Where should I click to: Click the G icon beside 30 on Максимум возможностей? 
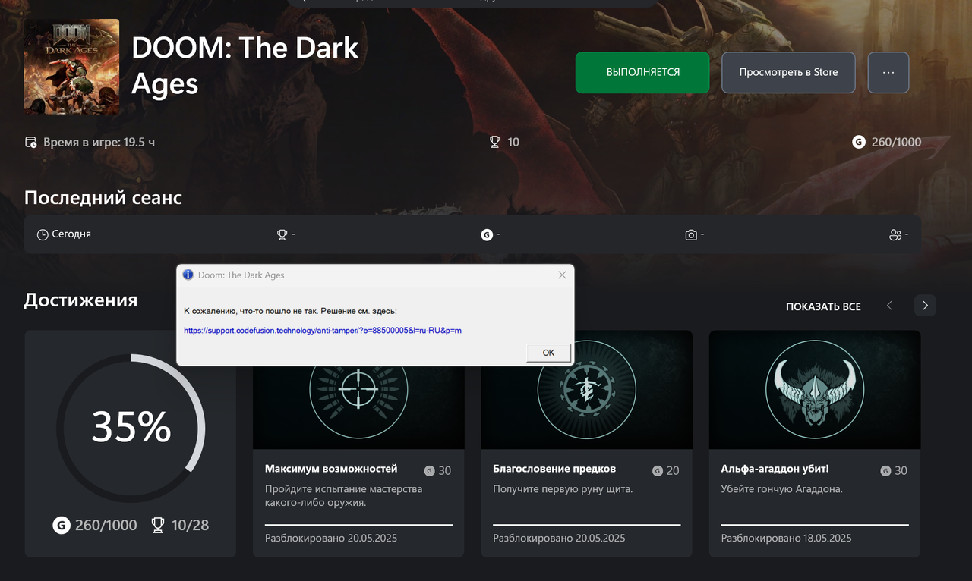430,470
